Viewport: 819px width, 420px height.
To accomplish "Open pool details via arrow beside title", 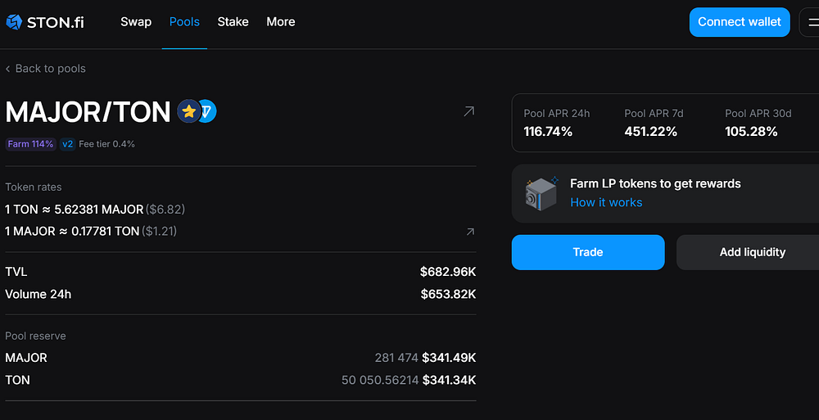I will point(469,111).
